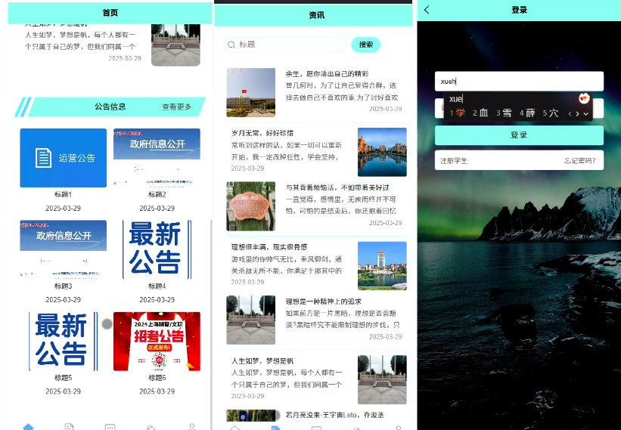621x430 pixels.
Task: Click the 标题1 caption text
Action: click(x=63, y=194)
